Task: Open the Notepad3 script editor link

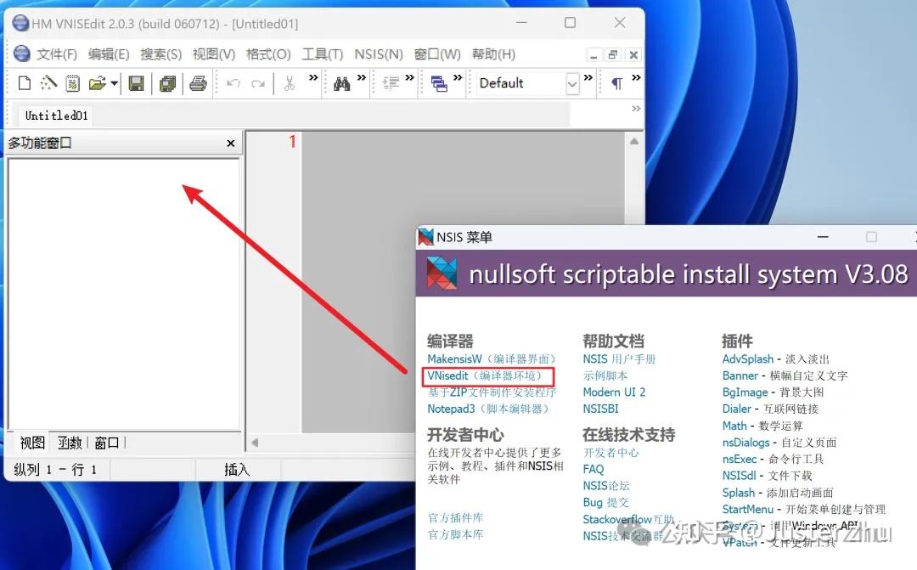Action: [x=488, y=409]
